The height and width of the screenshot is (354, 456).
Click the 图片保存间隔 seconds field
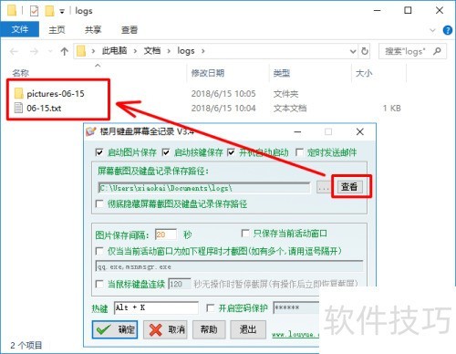(166, 234)
